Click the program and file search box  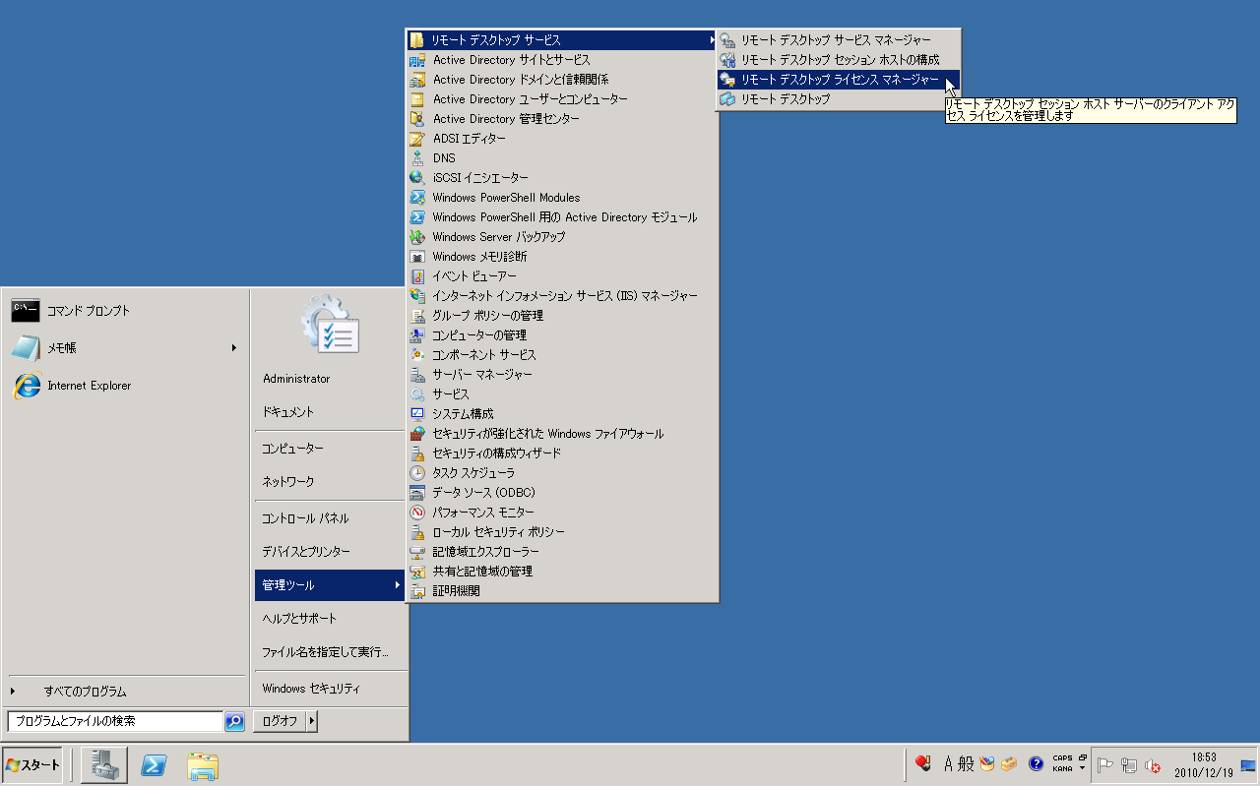pyautogui.click(x=115, y=721)
